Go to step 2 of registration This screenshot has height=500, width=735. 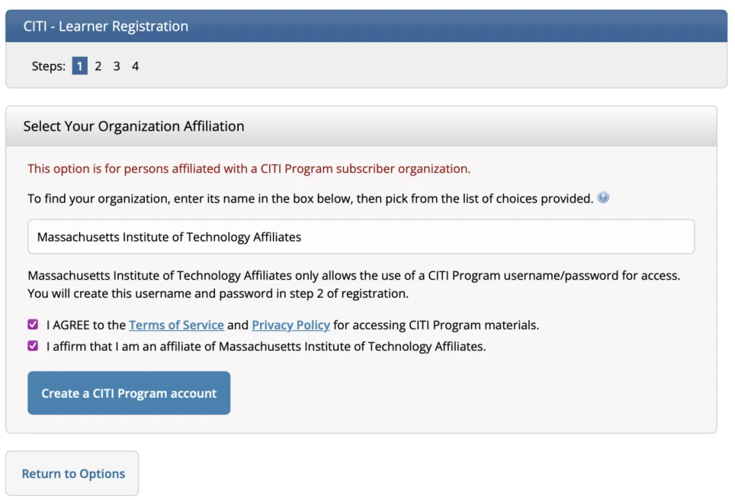coord(98,66)
